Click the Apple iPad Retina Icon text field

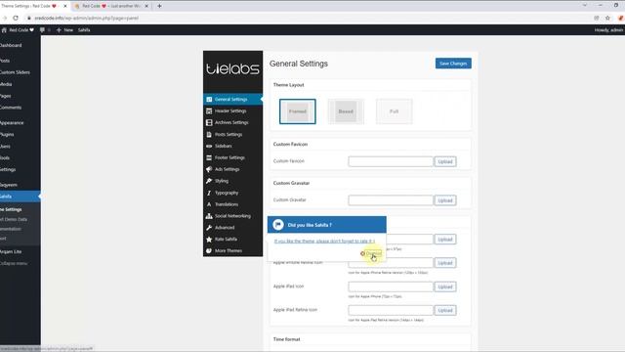[391, 310]
